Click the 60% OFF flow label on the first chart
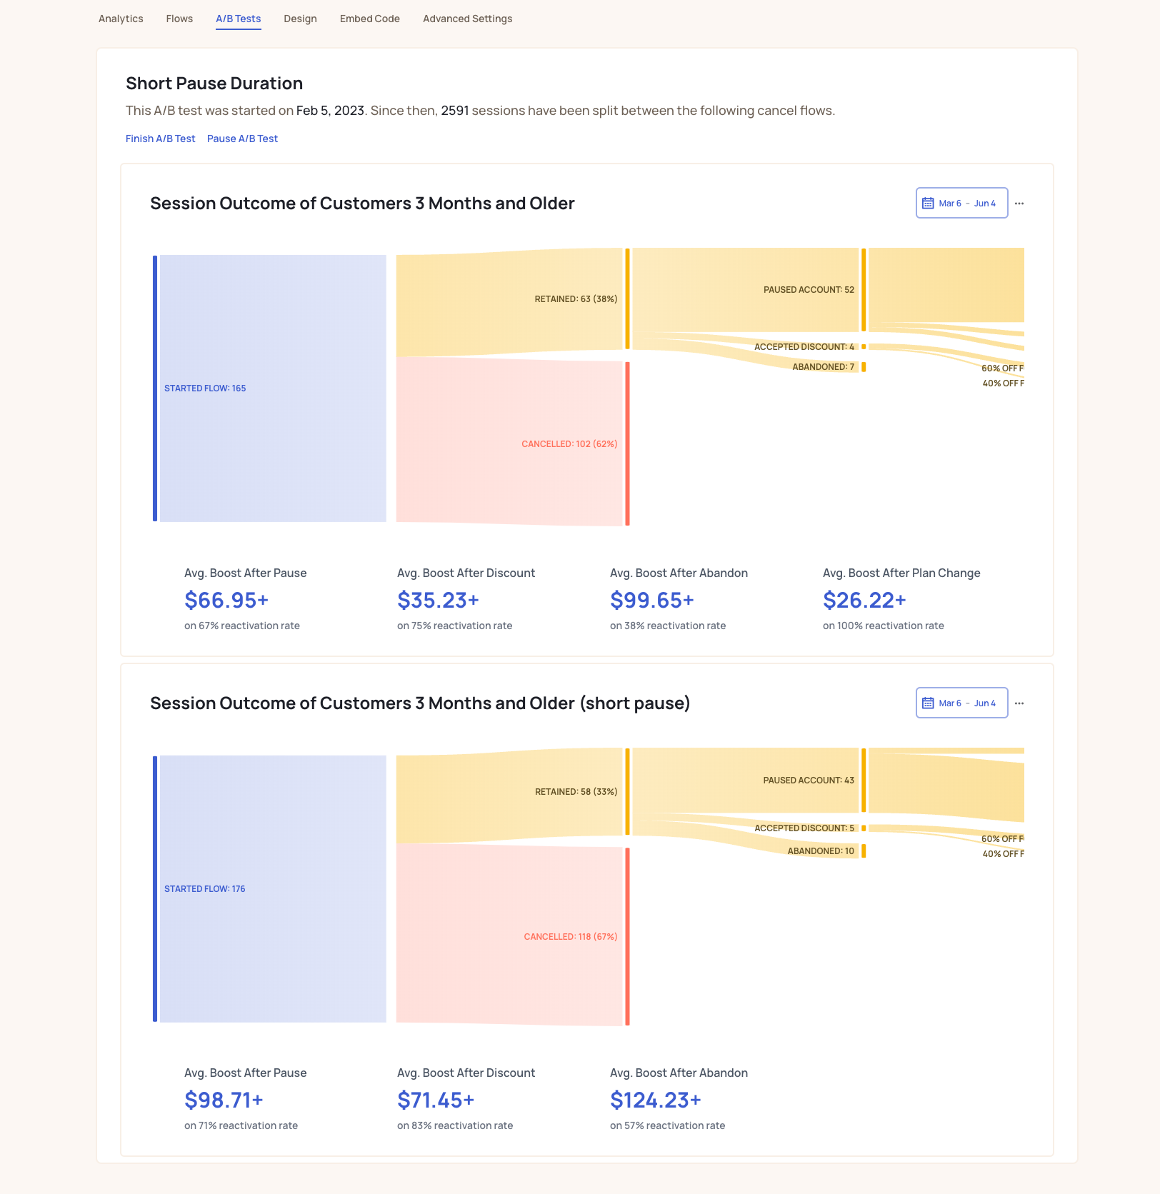The height and width of the screenshot is (1194, 1160). tap(1002, 369)
